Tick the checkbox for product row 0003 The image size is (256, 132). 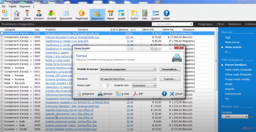2,41
